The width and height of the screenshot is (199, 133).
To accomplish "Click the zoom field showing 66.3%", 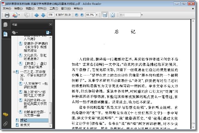I will tap(91, 15).
